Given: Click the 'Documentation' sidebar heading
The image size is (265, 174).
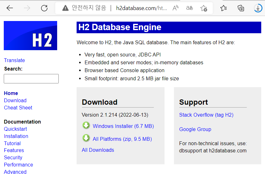Looking at the screenshot, I should click(x=22, y=122).
